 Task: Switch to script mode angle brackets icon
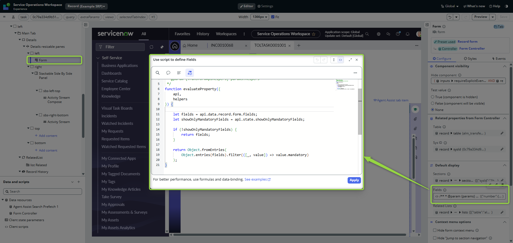[340, 60]
